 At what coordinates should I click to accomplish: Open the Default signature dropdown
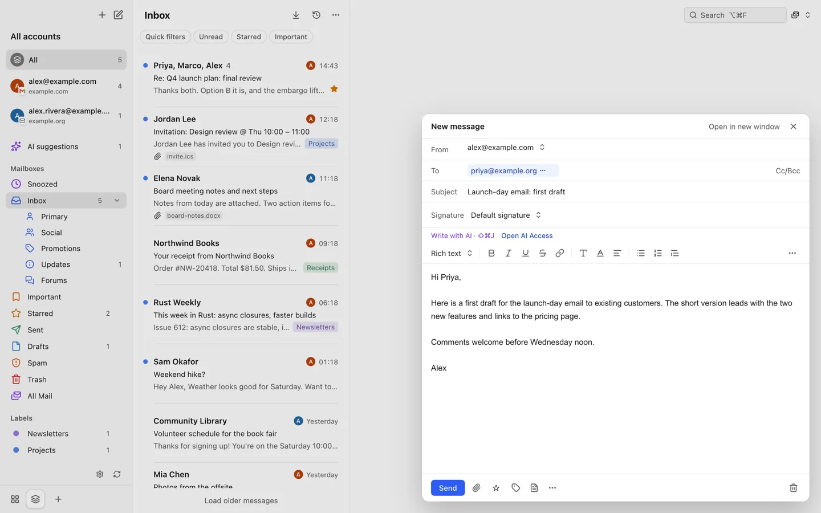506,215
